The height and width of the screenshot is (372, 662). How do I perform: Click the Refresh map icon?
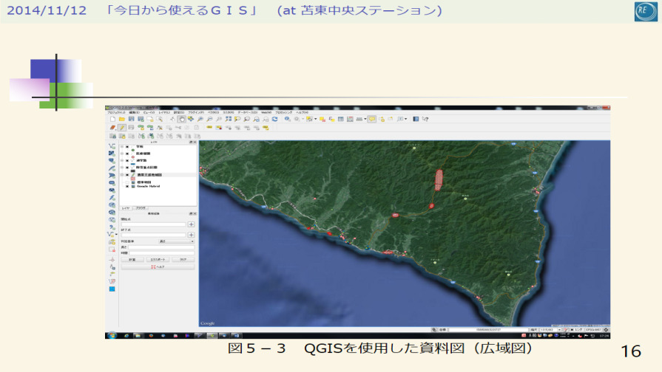274,119
